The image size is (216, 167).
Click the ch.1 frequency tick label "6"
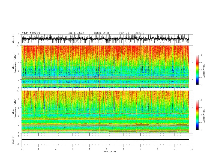(x=19, y=62)
